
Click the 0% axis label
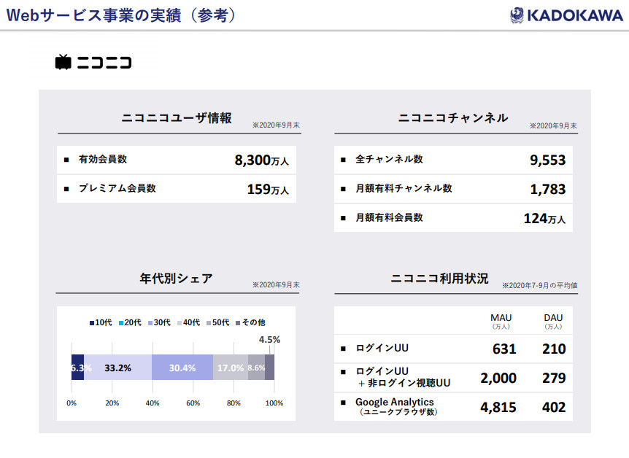(x=72, y=403)
